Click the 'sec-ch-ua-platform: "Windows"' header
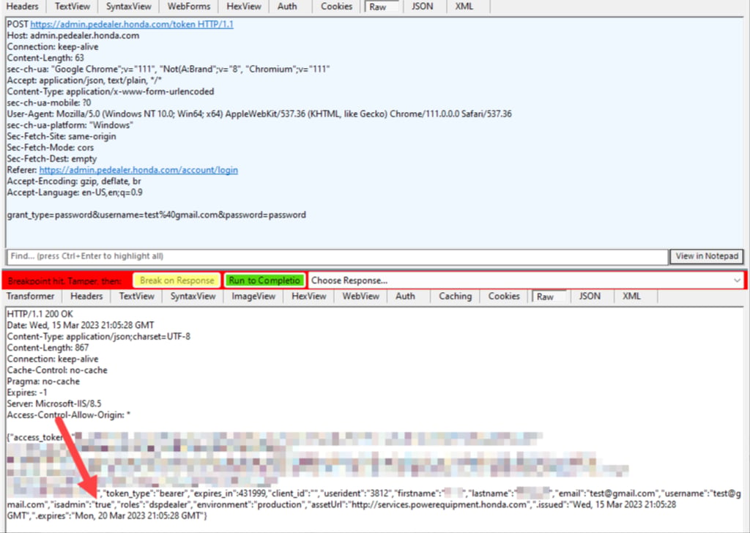The height and width of the screenshot is (533, 750). click(x=70, y=125)
